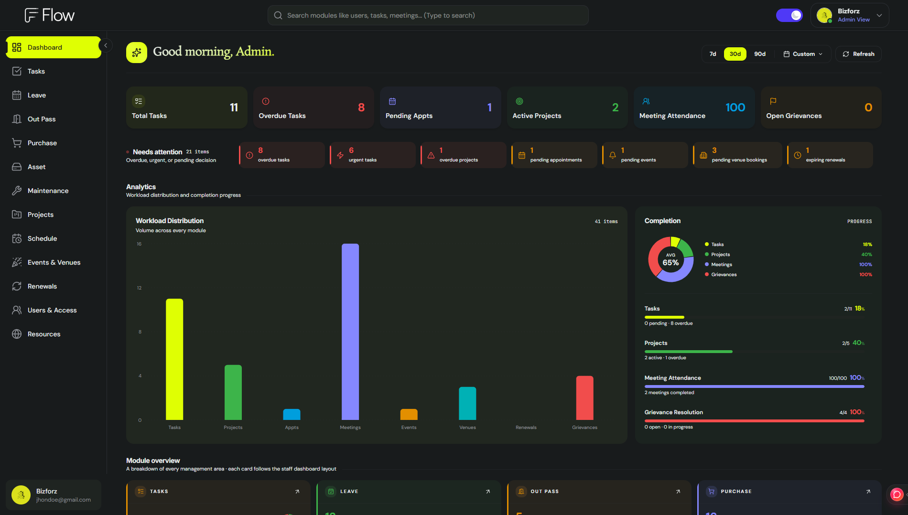Select the 7d time range
The height and width of the screenshot is (515, 908).
coord(713,54)
